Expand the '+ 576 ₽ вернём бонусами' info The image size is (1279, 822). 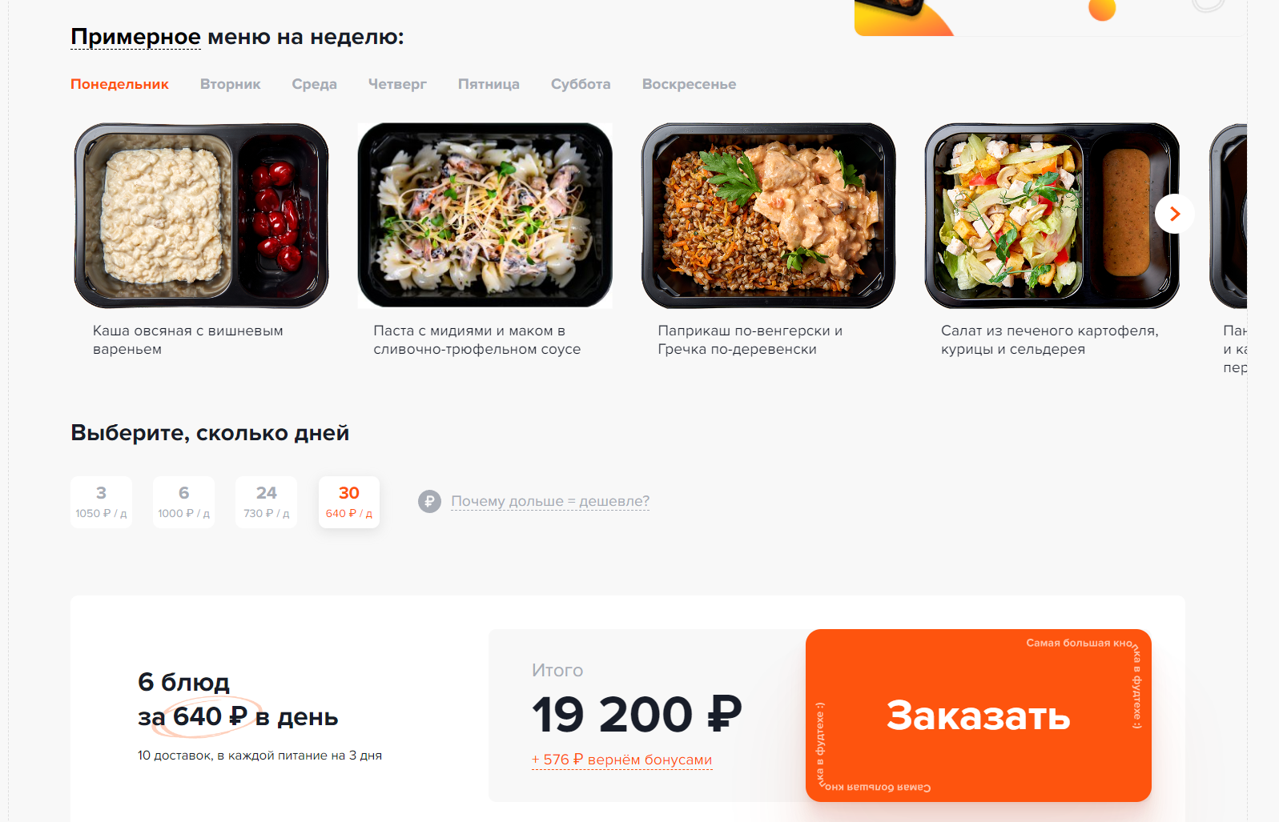(x=621, y=760)
